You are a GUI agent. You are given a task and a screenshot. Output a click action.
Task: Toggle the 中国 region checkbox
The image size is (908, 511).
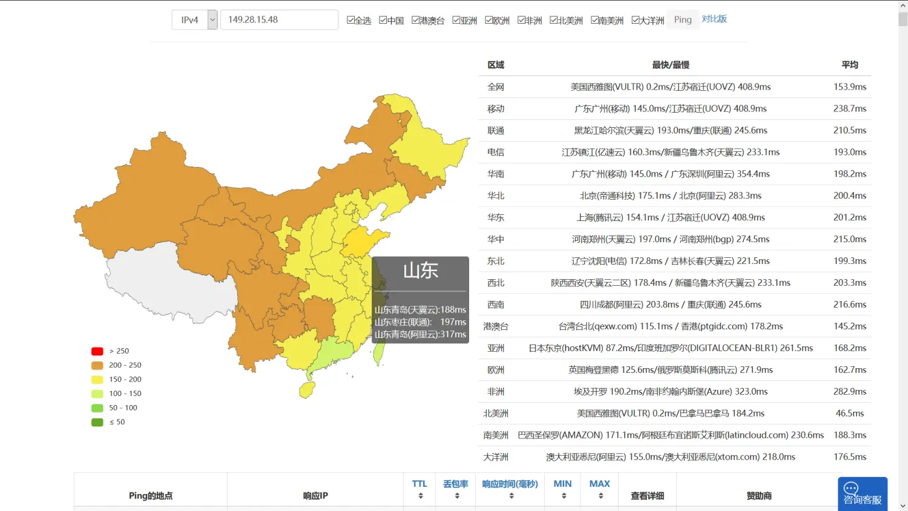click(x=383, y=20)
